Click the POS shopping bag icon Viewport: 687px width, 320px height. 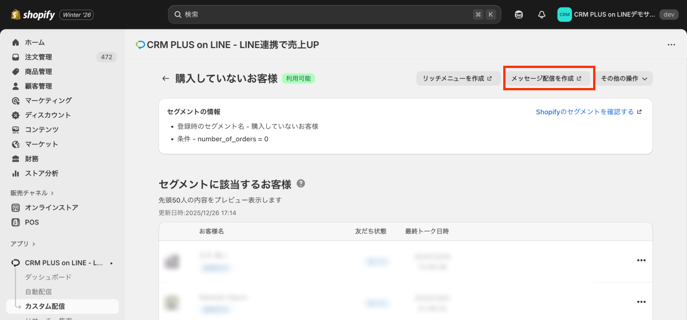coord(15,222)
